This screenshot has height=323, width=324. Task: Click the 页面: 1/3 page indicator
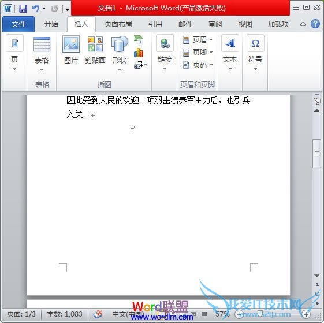[21, 314]
